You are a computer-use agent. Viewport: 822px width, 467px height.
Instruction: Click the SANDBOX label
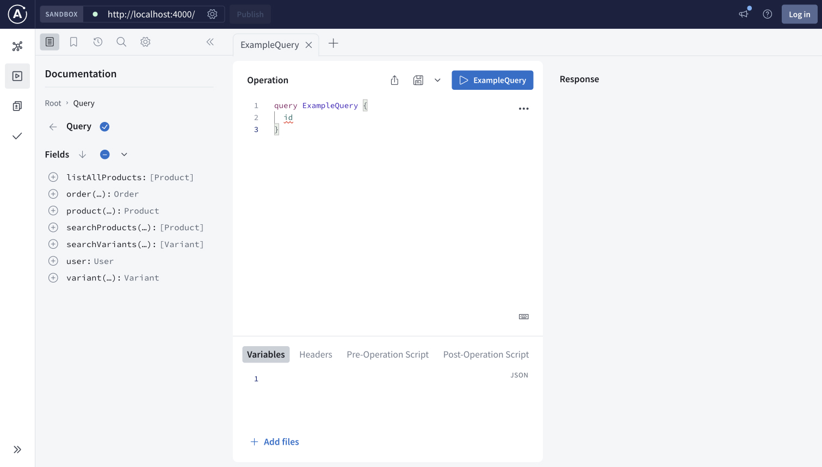61,14
